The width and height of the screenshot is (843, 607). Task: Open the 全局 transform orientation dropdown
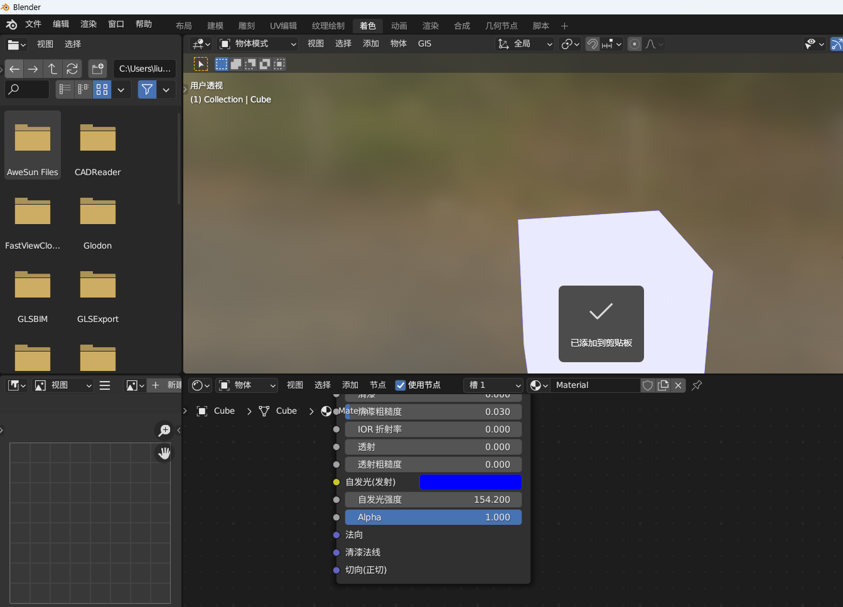pyautogui.click(x=525, y=44)
